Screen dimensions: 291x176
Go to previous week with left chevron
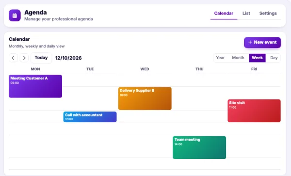coord(13,58)
